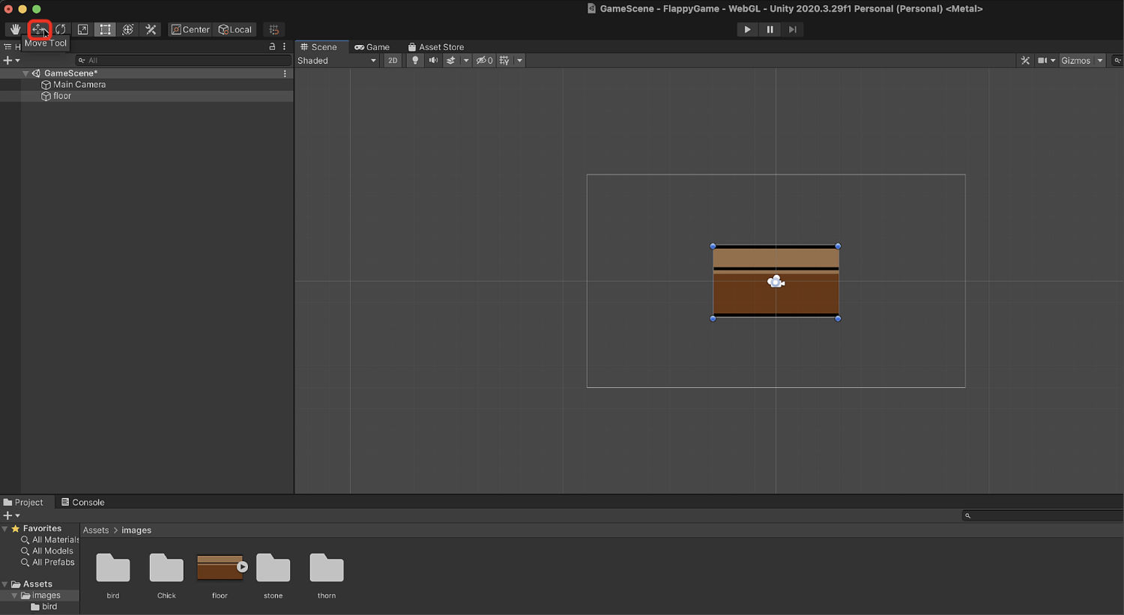Select the bird folder in the Project tree
The image size is (1124, 615).
(x=43, y=607)
